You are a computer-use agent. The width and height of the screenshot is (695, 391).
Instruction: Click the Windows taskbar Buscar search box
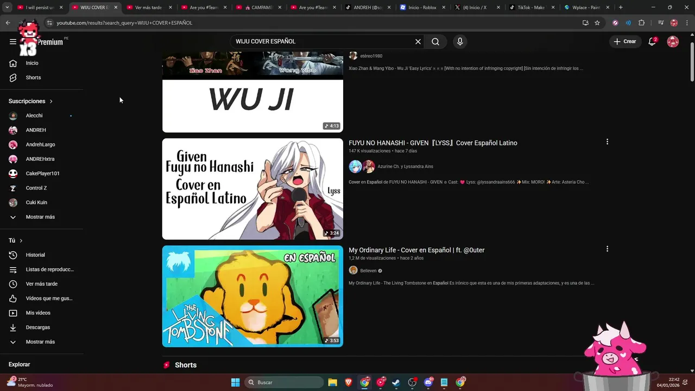[x=283, y=382]
